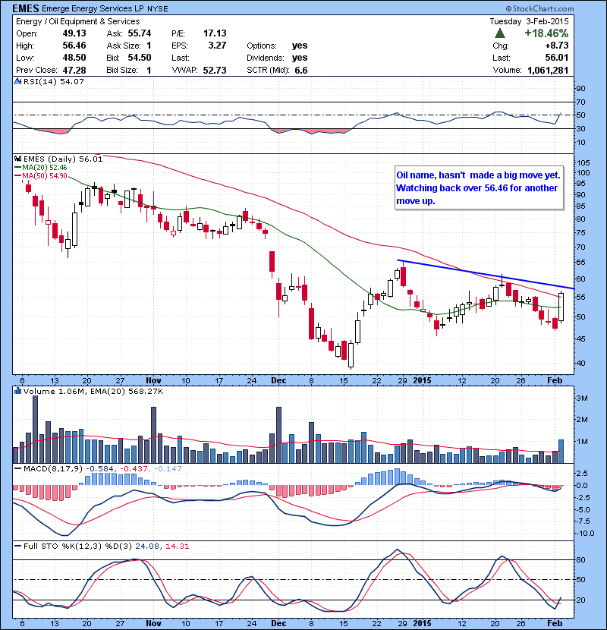The height and width of the screenshot is (630, 607).
Task: Click the Ask Size value 1
Action: [149, 46]
